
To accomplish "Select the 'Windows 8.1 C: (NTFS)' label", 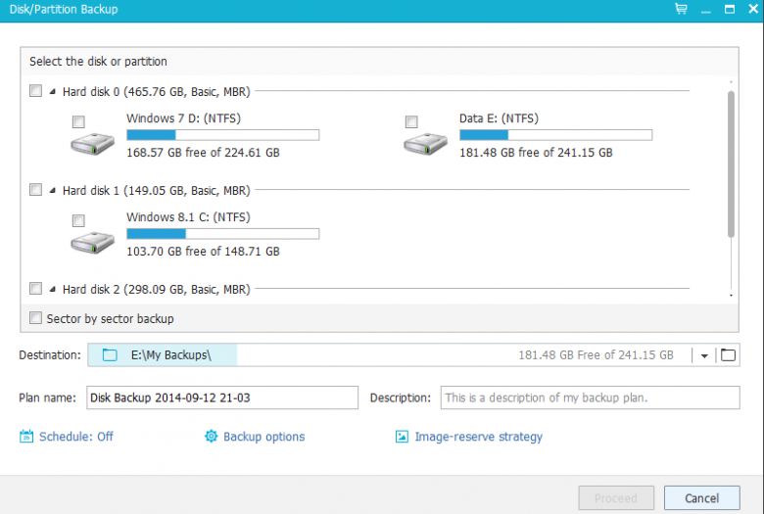I will (188, 217).
